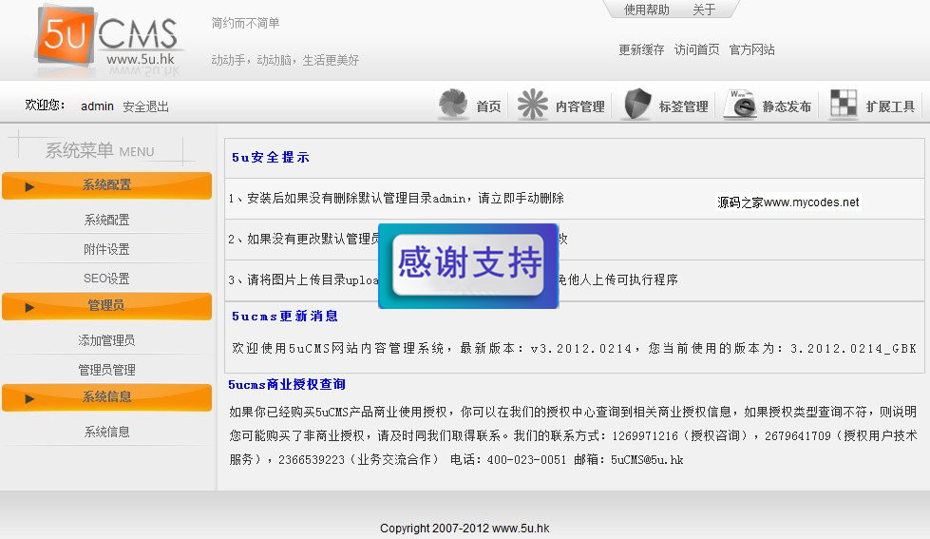Click the 5ucms商业授权查询 heading
This screenshot has width=930, height=539.
287,385
